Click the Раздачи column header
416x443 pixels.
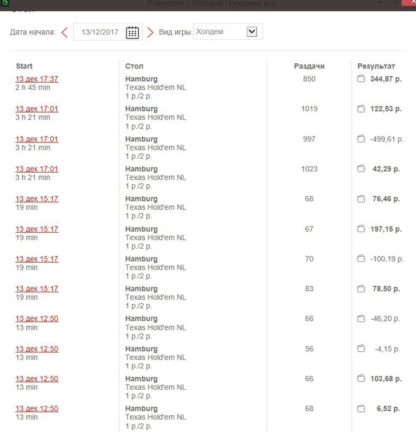click(309, 66)
